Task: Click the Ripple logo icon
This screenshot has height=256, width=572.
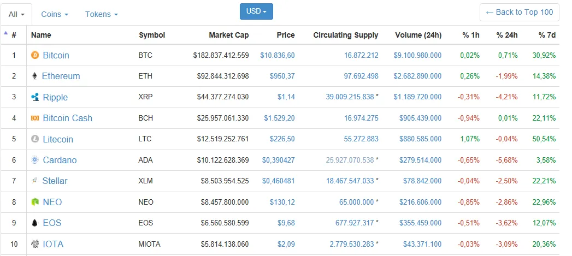Action: coord(34,97)
